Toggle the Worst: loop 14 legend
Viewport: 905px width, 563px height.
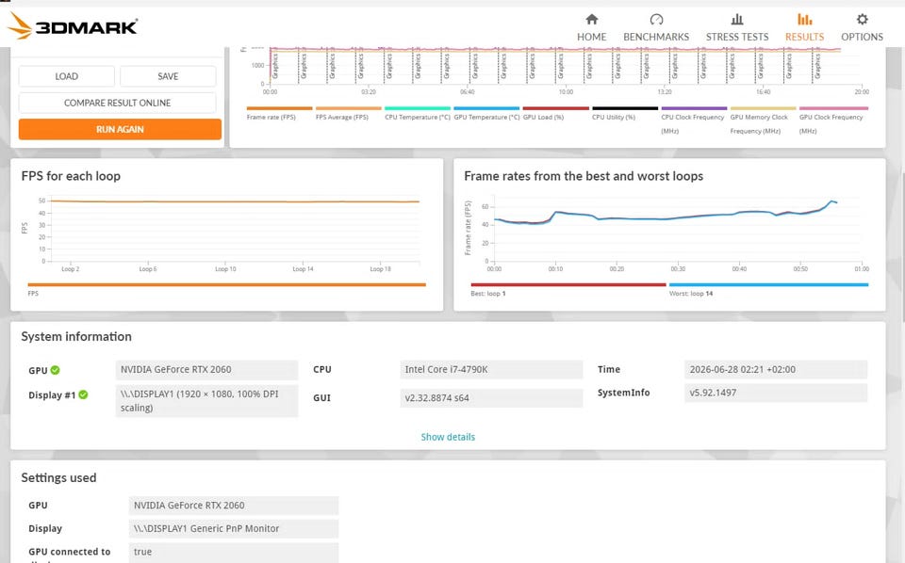768,289
